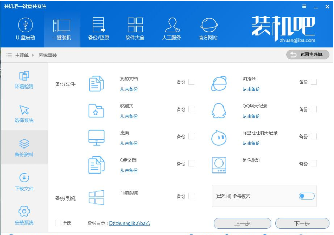Viewport: 334px width, 235px height.
Task: Select the 备份/还原 toolbar icon
Action: [98, 25]
